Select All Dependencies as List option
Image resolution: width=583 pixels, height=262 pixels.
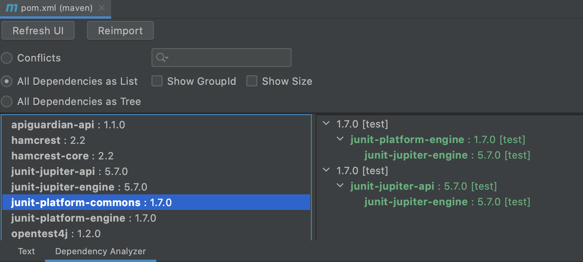[x=7, y=81]
